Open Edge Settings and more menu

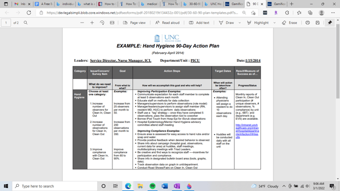point(333,13)
